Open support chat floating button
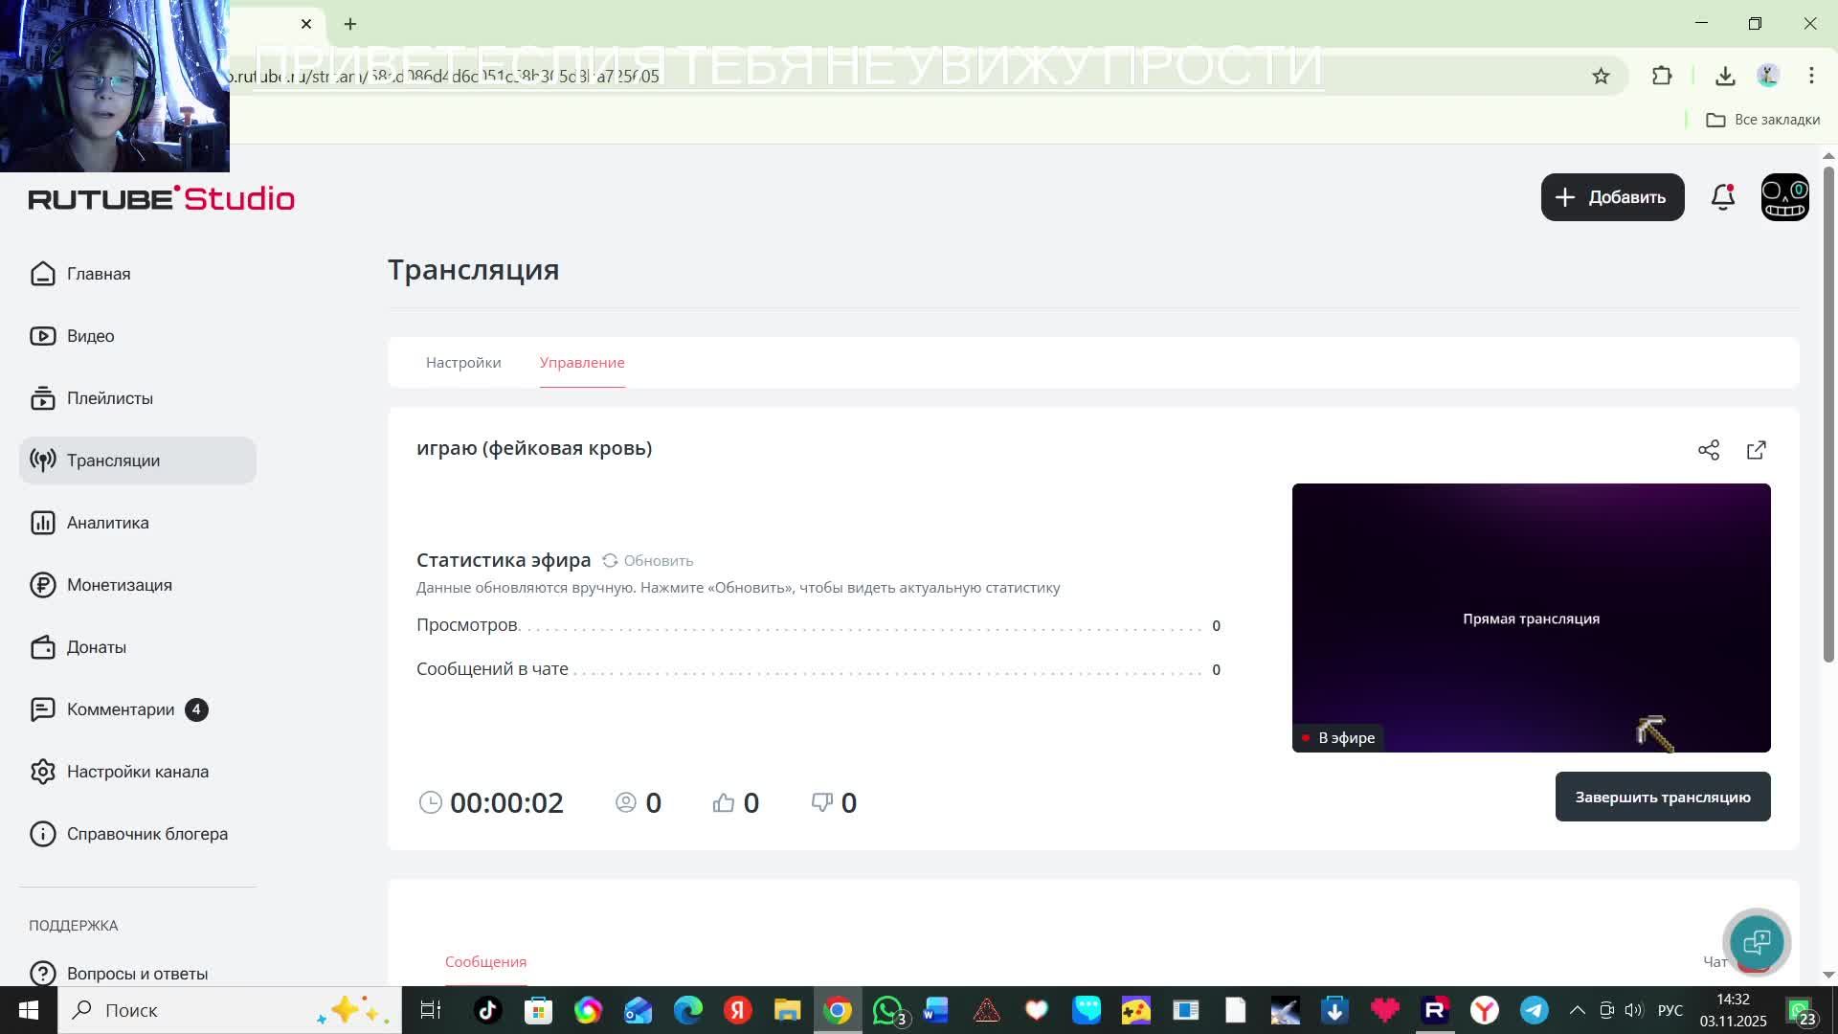 1757,942
